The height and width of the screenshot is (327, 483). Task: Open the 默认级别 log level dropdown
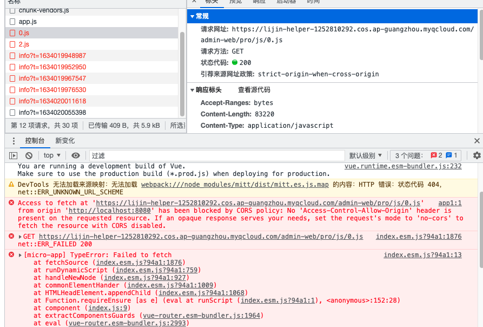tap(365, 155)
